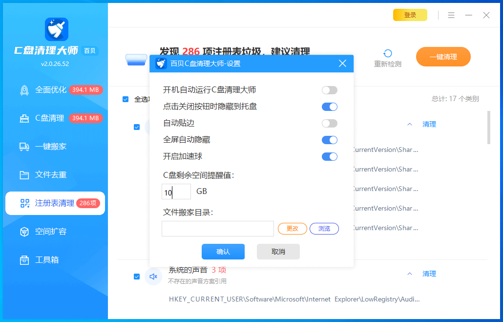Click the 394.1 MB badge next to 全面优化

[x=85, y=90]
